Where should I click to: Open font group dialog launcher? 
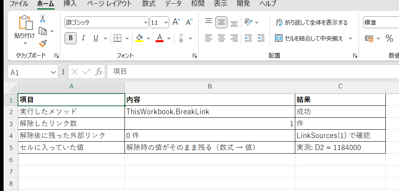coord(194,56)
